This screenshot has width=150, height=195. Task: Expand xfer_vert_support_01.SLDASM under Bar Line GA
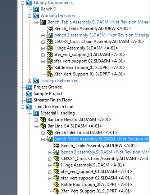(50, 172)
